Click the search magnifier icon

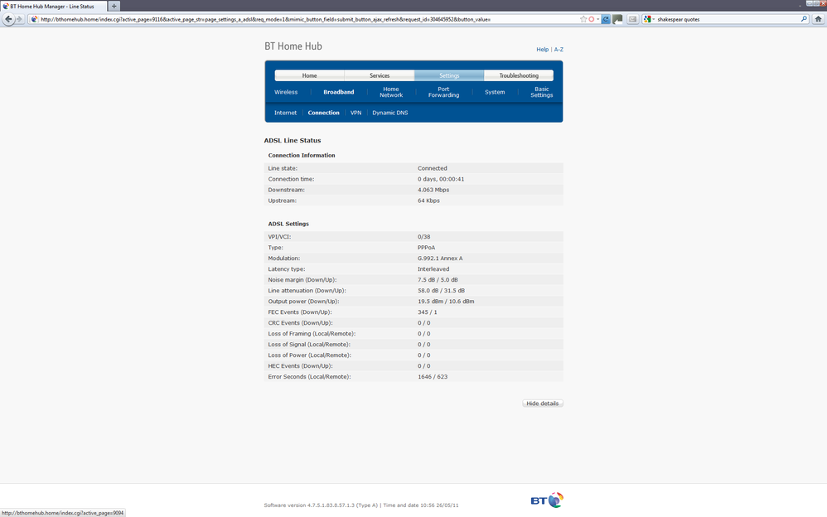tap(804, 19)
